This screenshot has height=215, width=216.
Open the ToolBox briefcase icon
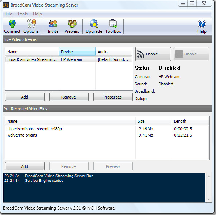[113, 24]
